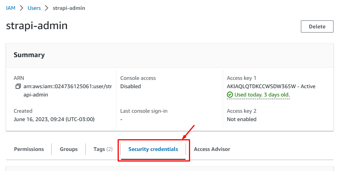Go to the IAM breadcrumb link
This screenshot has width=343, height=171.
11,8
